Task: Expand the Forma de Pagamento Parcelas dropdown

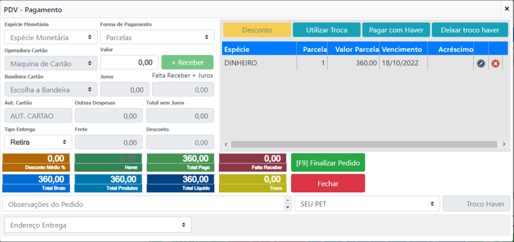Action: point(157,37)
